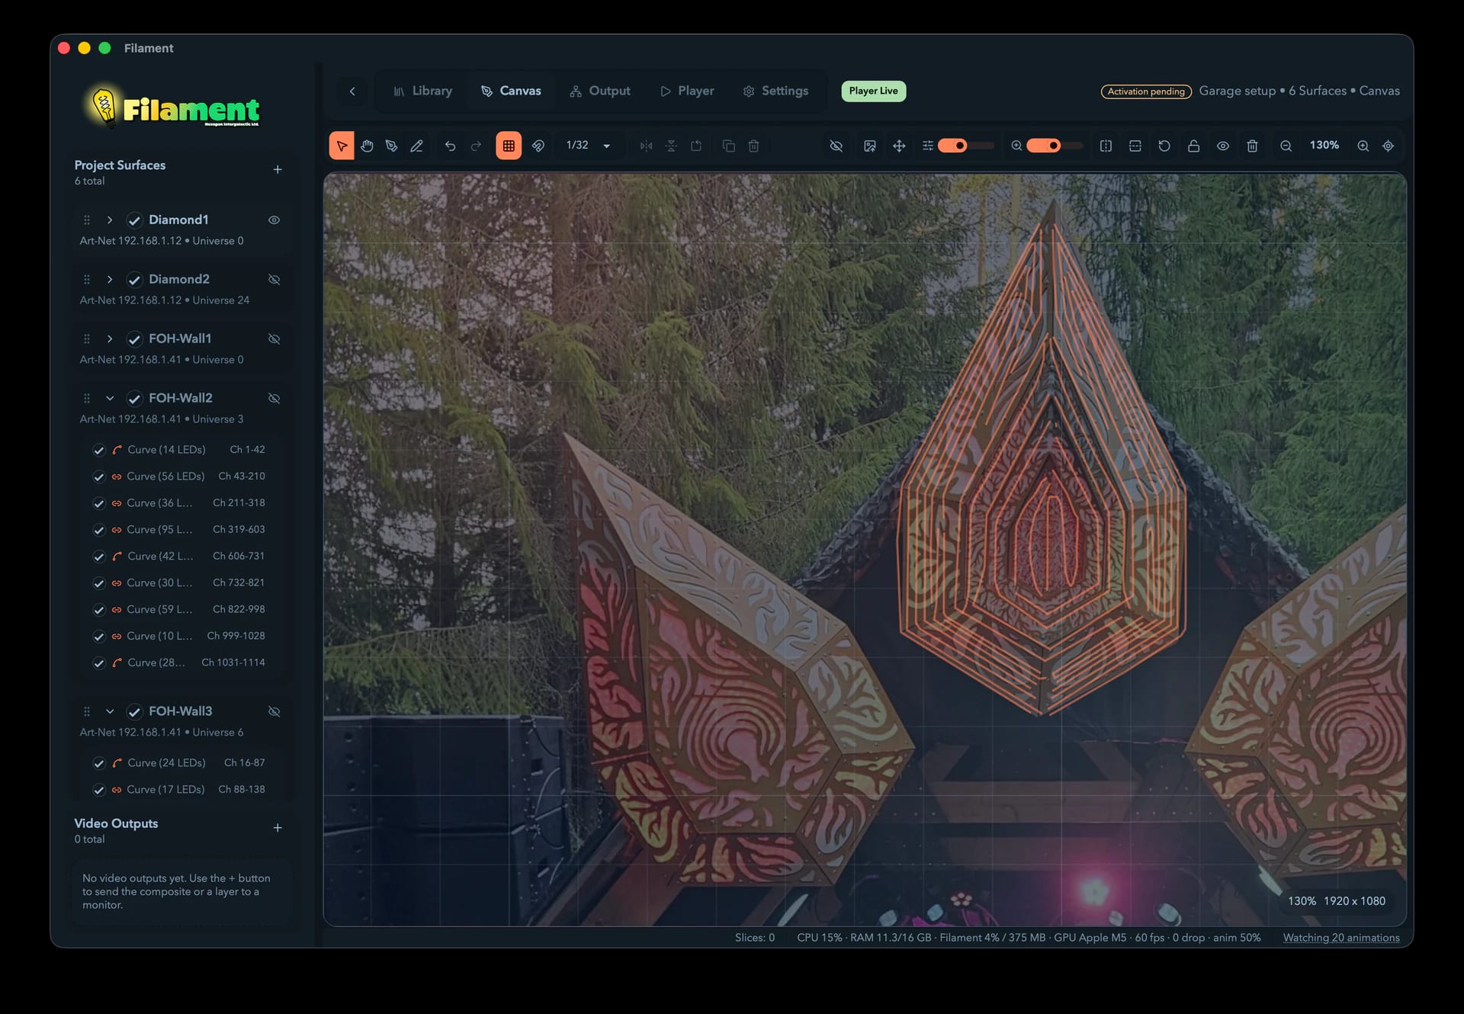Open the Settings tab
This screenshot has width=1464, height=1014.
pyautogui.click(x=775, y=91)
